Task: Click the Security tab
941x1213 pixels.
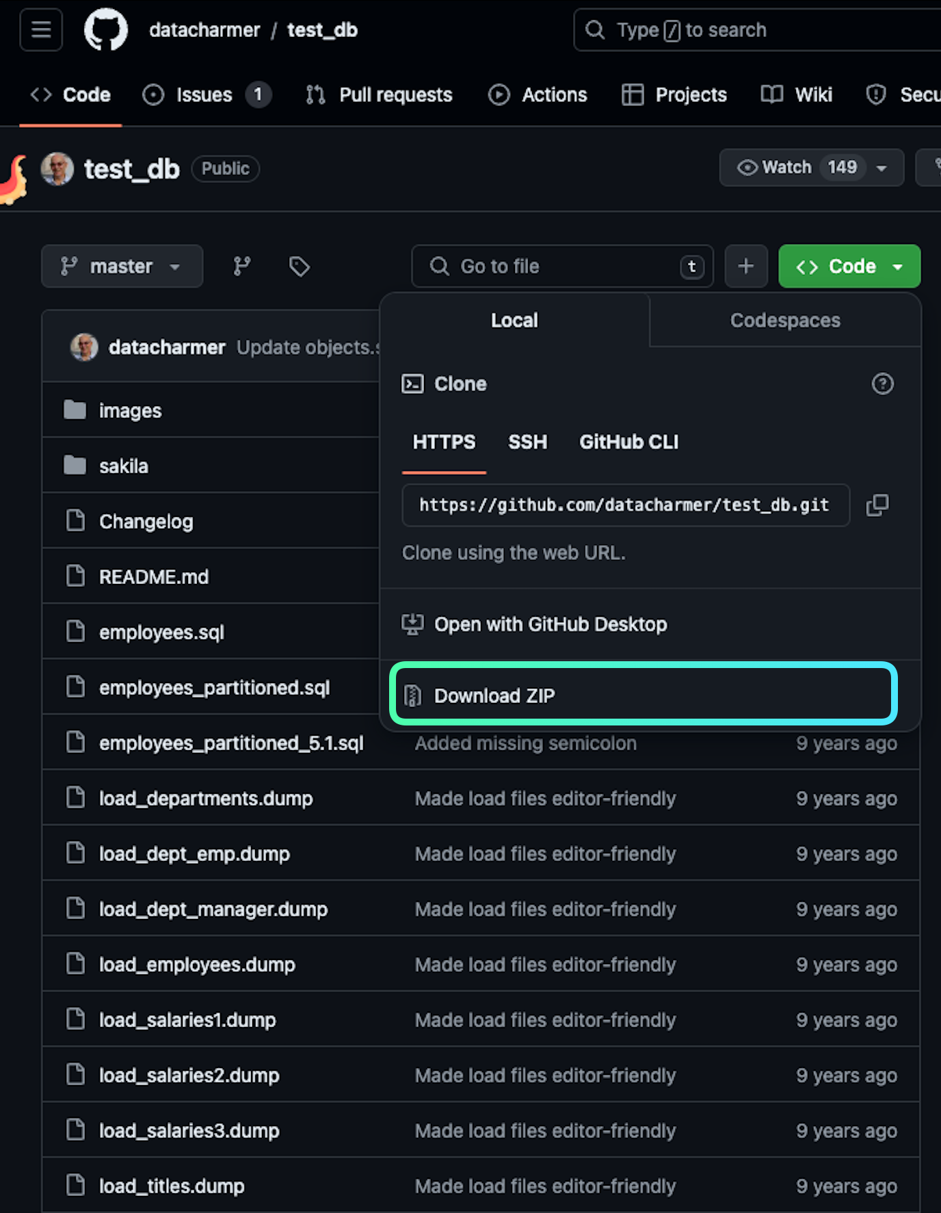Action: (x=903, y=95)
